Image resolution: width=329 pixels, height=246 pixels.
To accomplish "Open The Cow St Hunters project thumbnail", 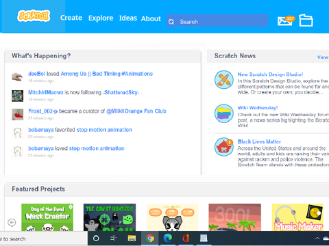I will [110, 217].
